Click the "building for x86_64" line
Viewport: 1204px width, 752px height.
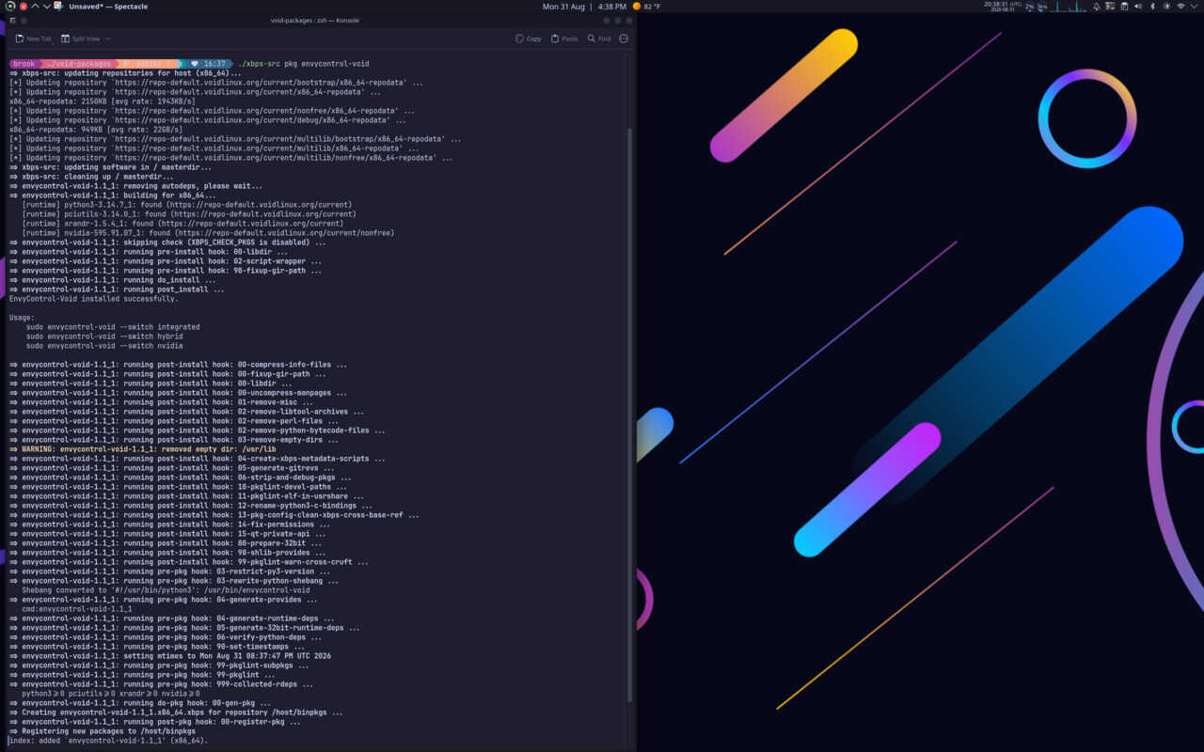pos(112,196)
